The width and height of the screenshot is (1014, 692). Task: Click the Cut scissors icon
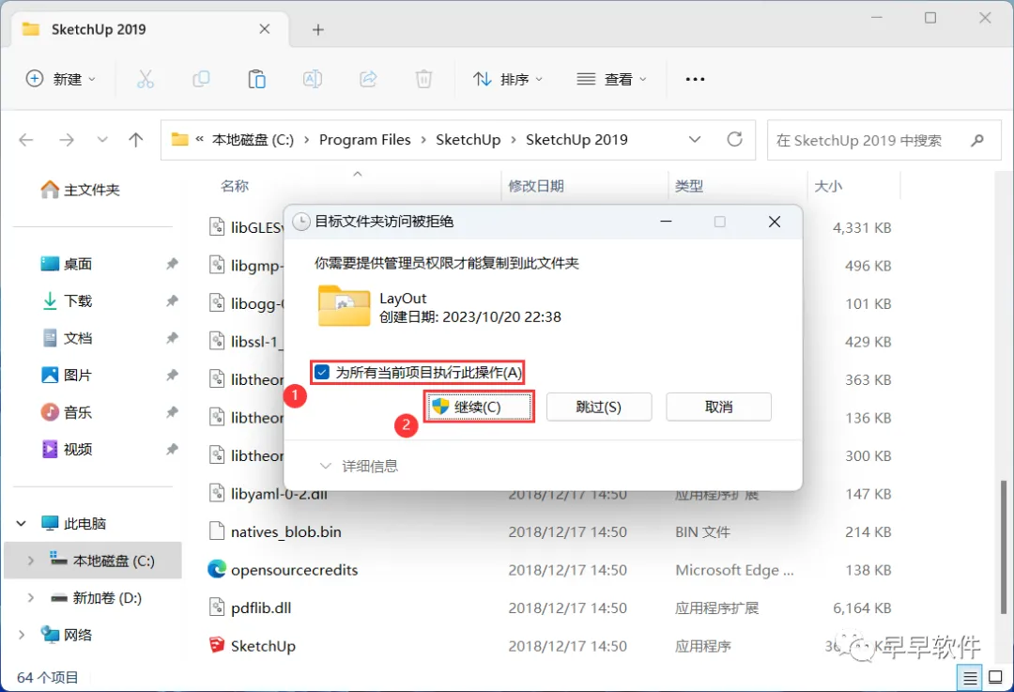pos(146,80)
